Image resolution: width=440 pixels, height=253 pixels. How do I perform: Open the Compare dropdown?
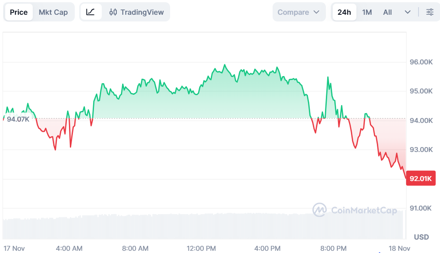click(299, 12)
